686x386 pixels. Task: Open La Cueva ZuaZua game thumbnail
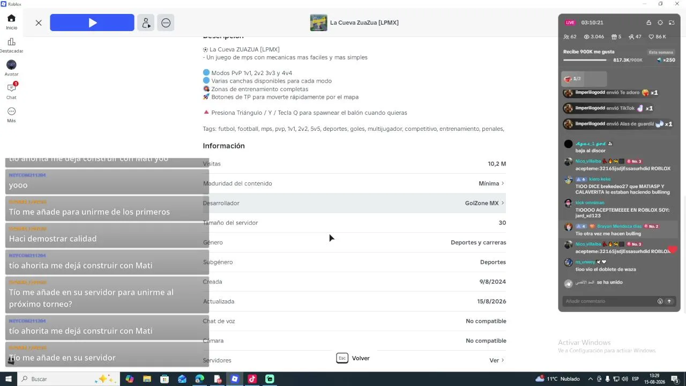318,23
